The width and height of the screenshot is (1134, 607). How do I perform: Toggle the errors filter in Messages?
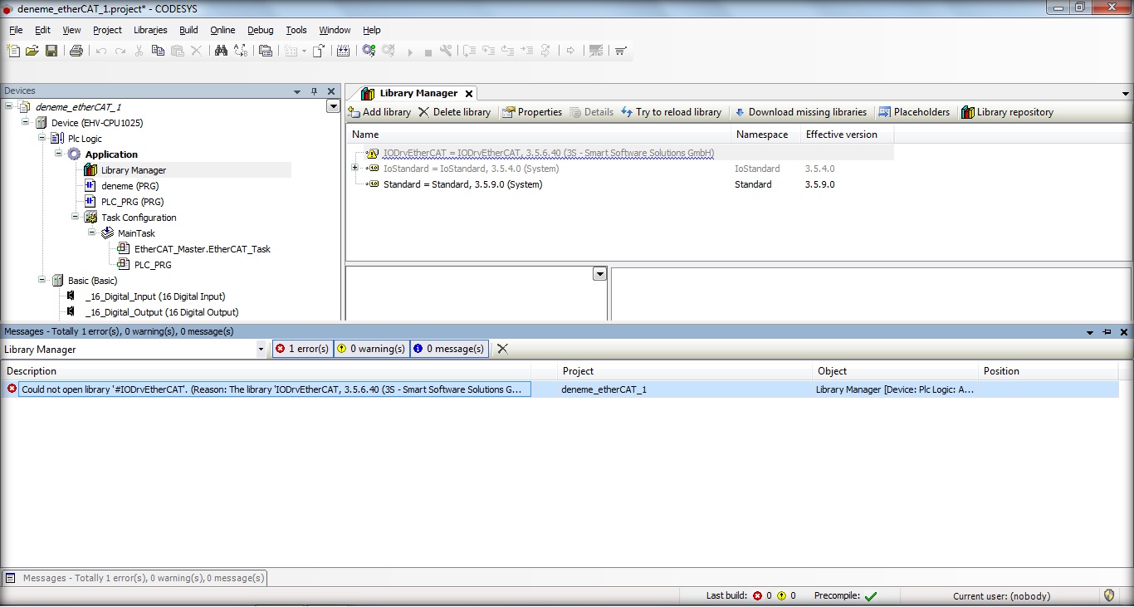(303, 349)
